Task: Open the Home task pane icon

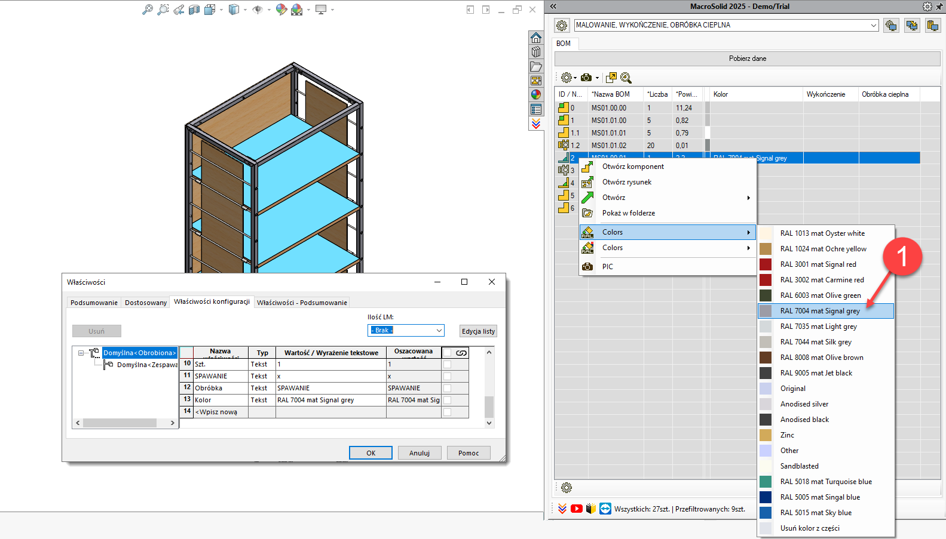Action: (x=536, y=38)
